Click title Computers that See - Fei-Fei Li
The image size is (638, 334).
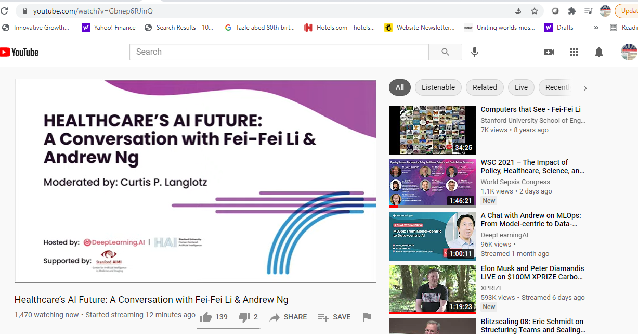(531, 109)
